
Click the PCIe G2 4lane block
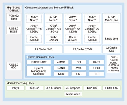14,17
